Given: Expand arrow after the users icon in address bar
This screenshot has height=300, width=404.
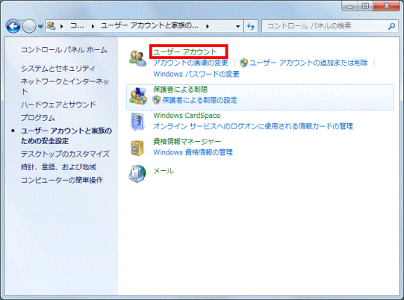Looking at the screenshot, I should tap(61, 26).
